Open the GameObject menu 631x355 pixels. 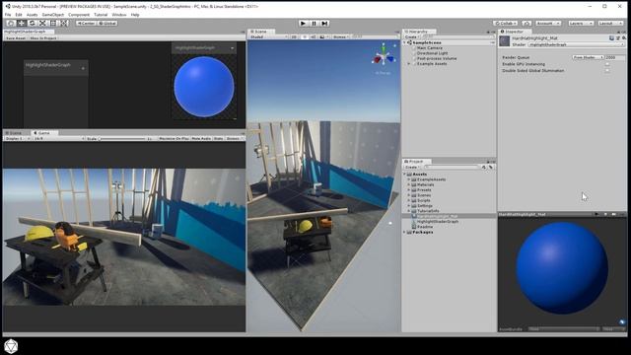tap(53, 15)
